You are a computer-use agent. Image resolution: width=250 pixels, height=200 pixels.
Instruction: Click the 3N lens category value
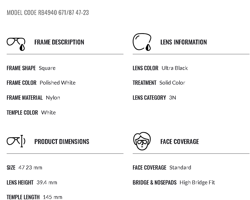pyautogui.click(x=173, y=98)
